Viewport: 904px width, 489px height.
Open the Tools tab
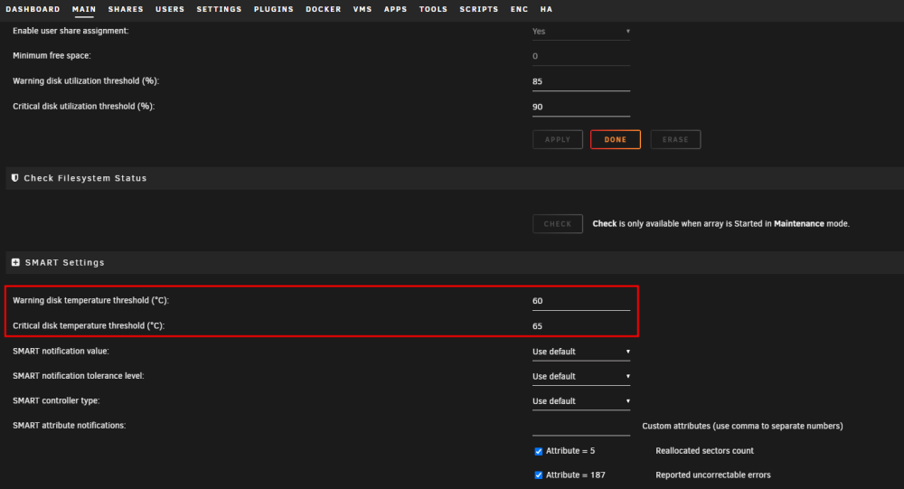434,9
